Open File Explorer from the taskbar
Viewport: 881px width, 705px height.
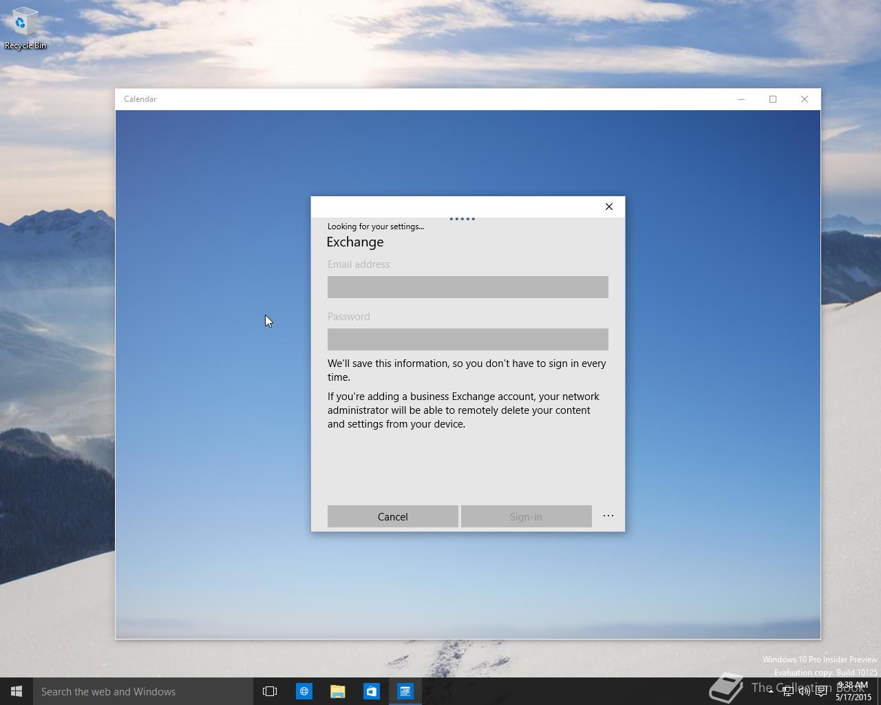click(337, 691)
